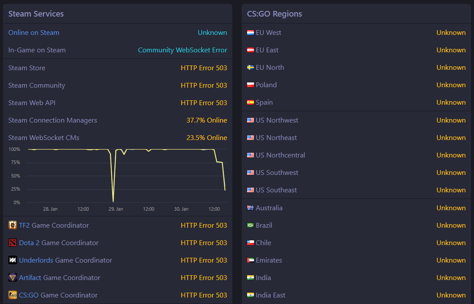
Task: Select the Community WebSocket Error status
Action: (182, 50)
